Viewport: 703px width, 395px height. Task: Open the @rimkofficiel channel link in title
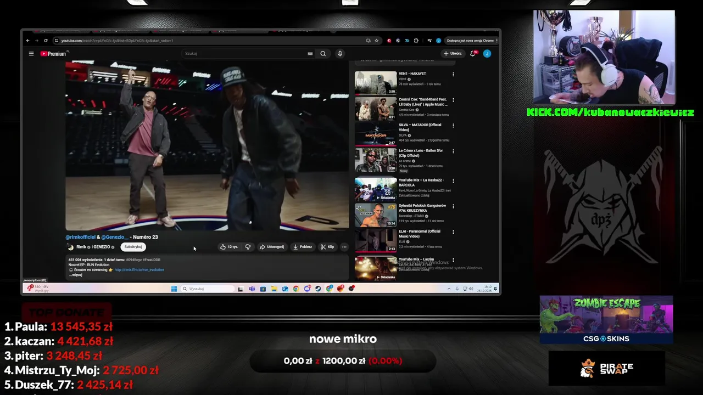click(x=80, y=237)
